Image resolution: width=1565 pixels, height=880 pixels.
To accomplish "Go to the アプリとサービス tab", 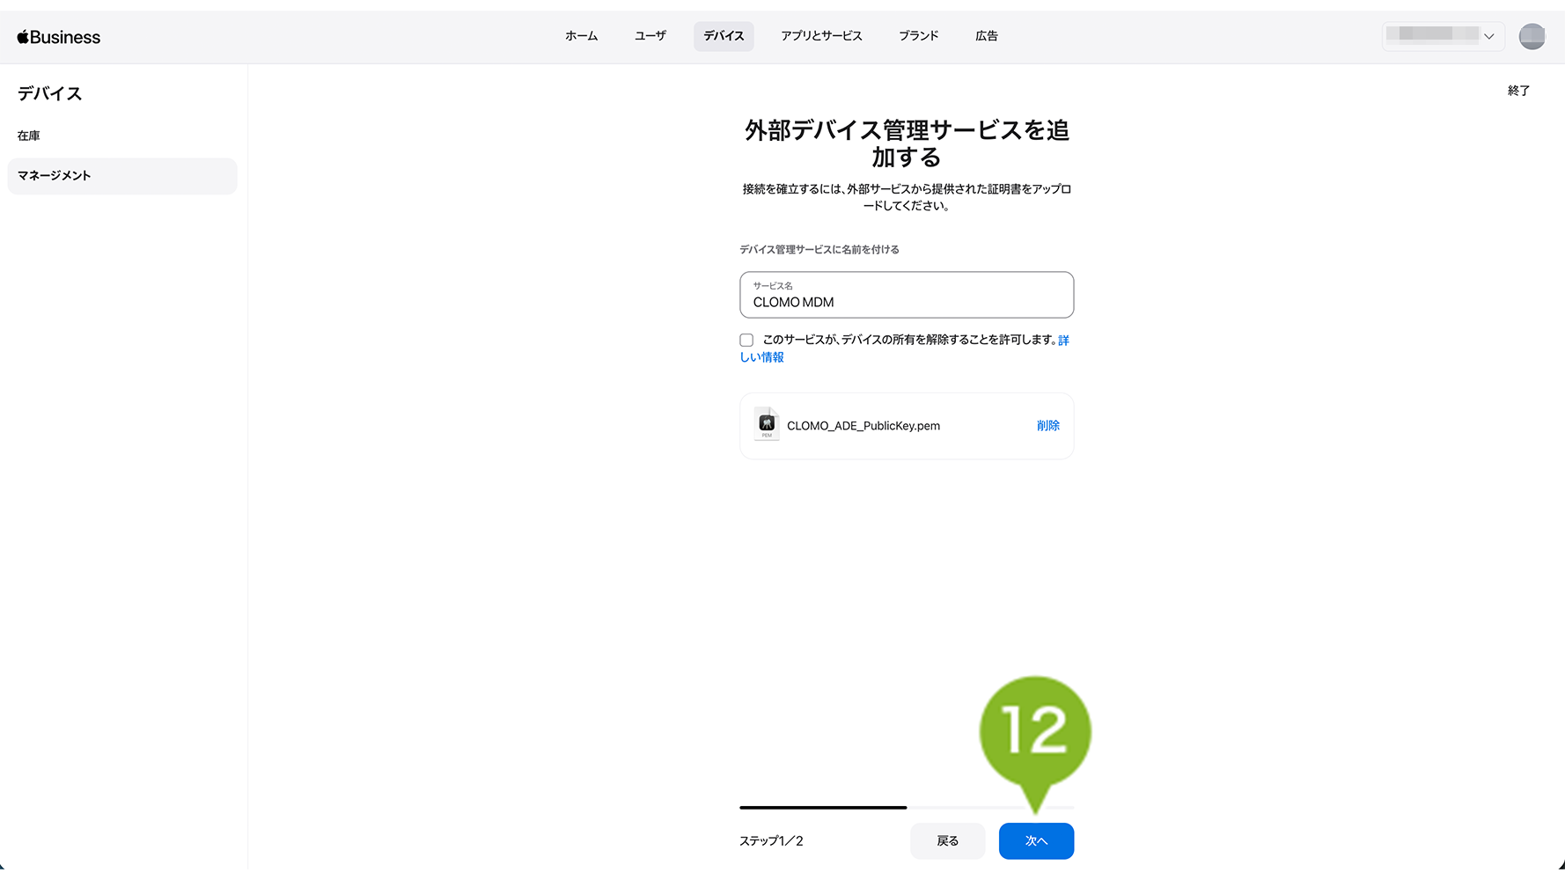I will pyautogui.click(x=821, y=36).
